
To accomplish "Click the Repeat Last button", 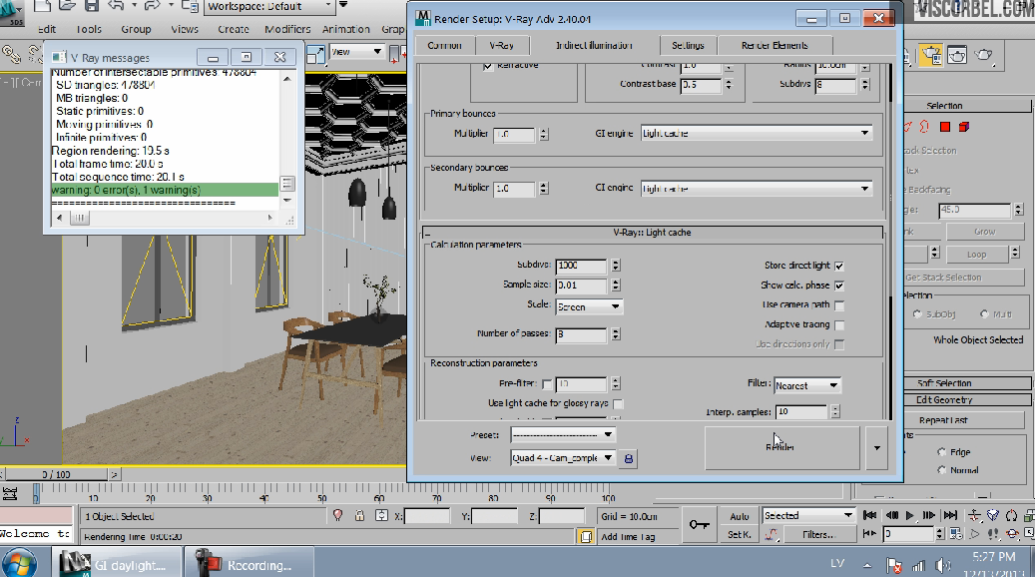I will point(943,420).
